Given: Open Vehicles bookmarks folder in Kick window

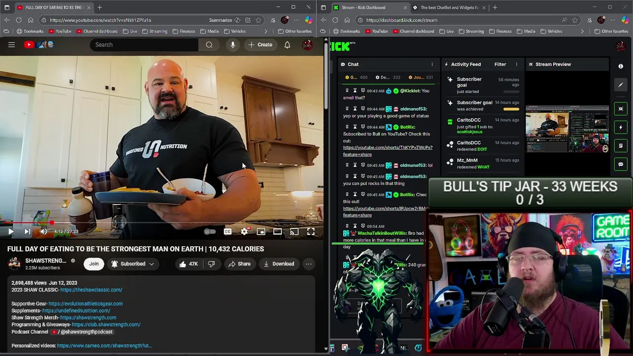Looking at the screenshot, I should 551,31.
